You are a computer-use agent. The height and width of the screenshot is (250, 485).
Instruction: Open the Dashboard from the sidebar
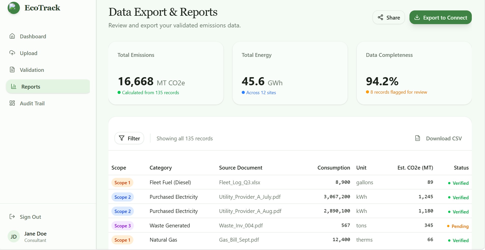[33, 36]
